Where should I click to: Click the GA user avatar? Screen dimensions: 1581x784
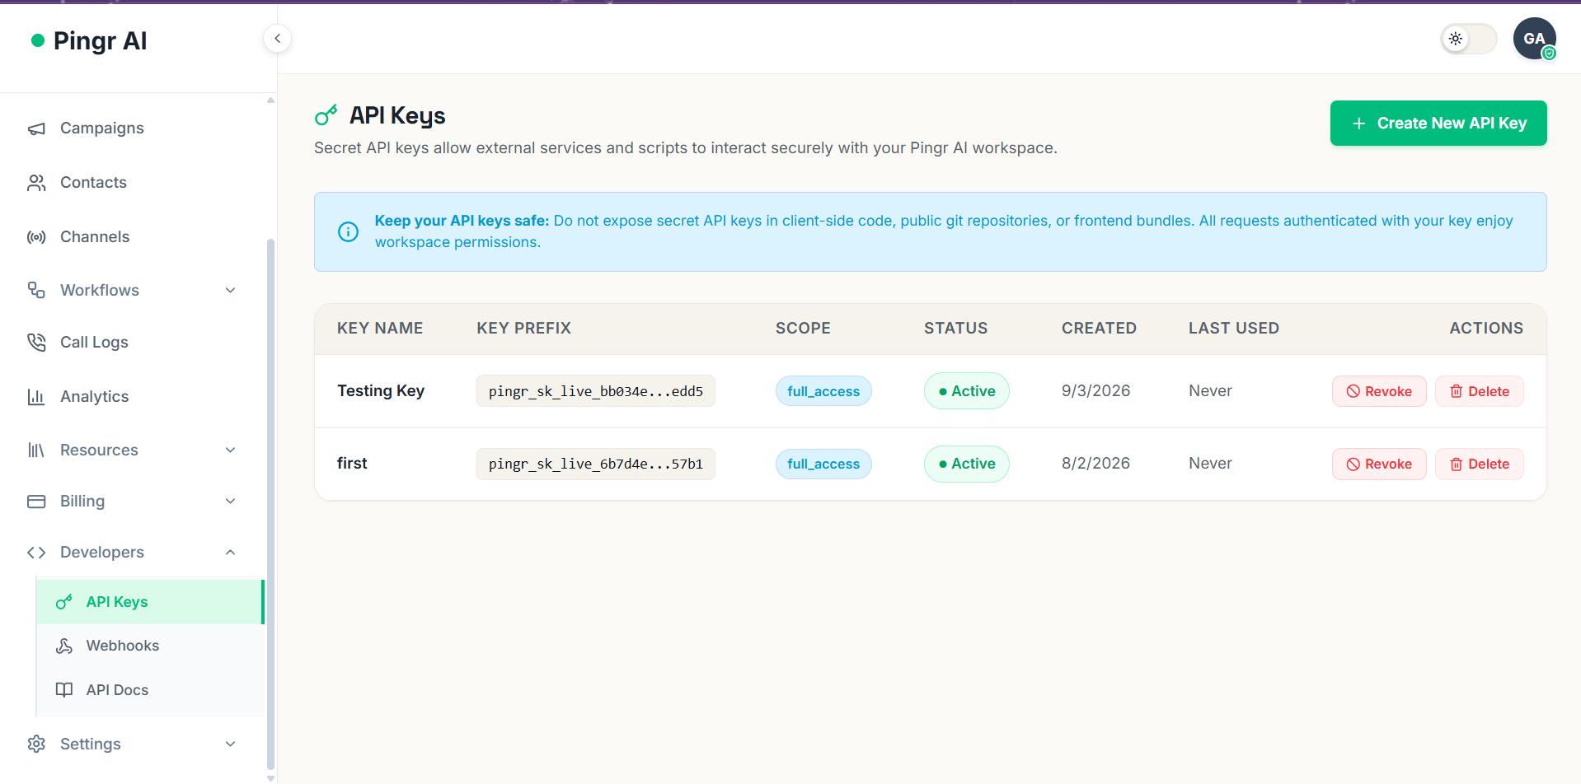1534,39
